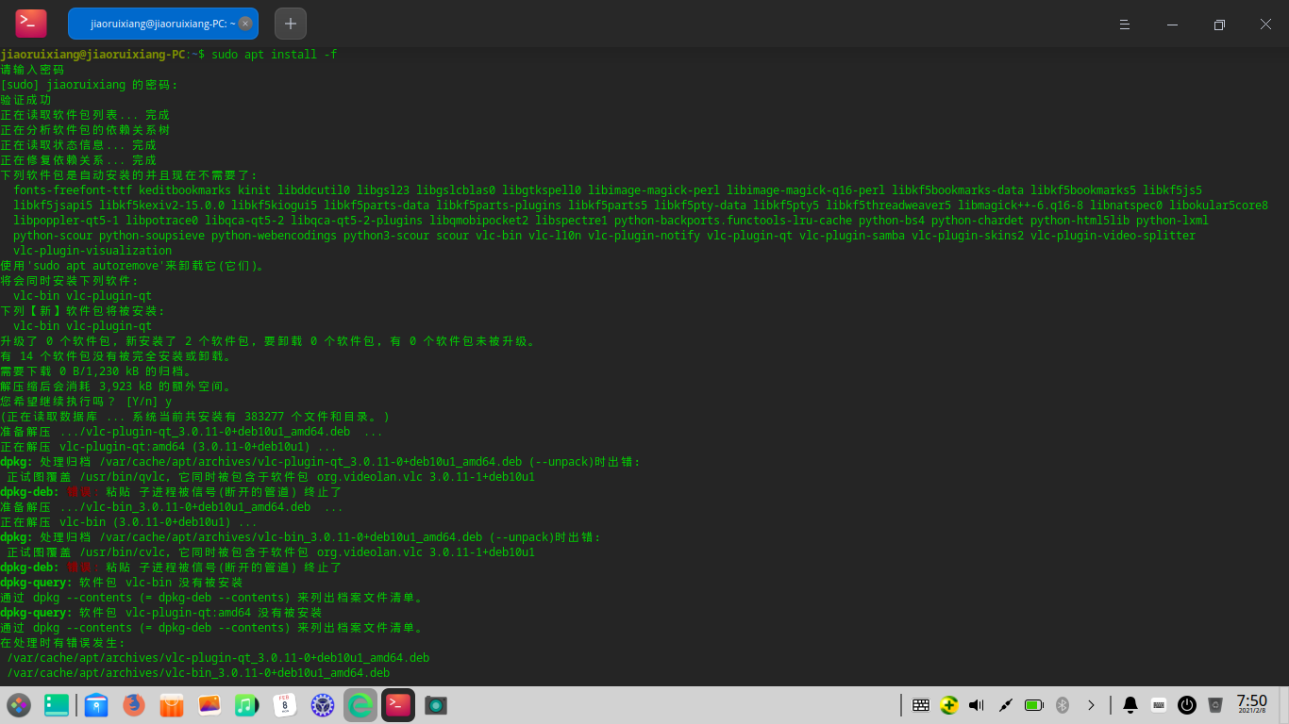Close the jiaoruixiang@jiaoruixiang-PC tab
This screenshot has height=724, width=1289.
[245, 24]
